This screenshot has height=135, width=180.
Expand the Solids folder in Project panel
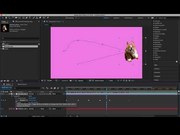(1, 49)
